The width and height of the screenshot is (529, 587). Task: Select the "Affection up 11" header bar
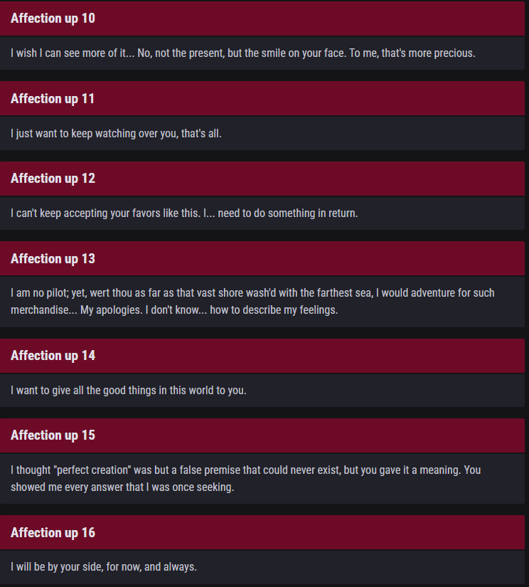click(x=262, y=99)
